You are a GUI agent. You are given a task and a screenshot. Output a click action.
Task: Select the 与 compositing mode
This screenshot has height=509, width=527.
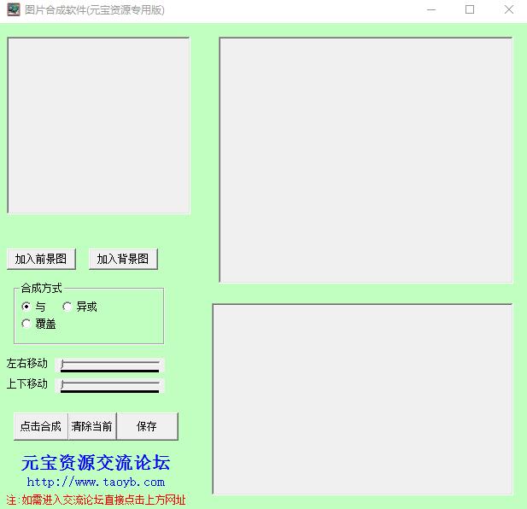[27, 307]
